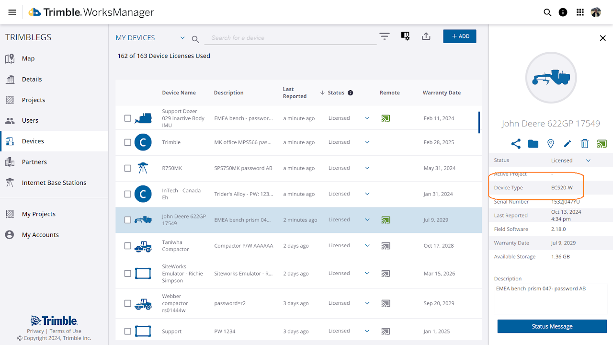
Task: Click the export upload icon
Action: (x=426, y=36)
